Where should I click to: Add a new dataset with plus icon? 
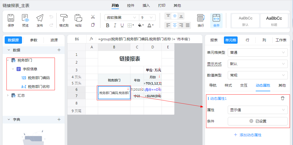pos(59,50)
